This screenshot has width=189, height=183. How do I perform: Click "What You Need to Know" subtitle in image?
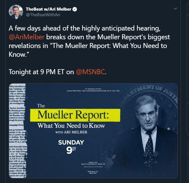(x=71, y=126)
